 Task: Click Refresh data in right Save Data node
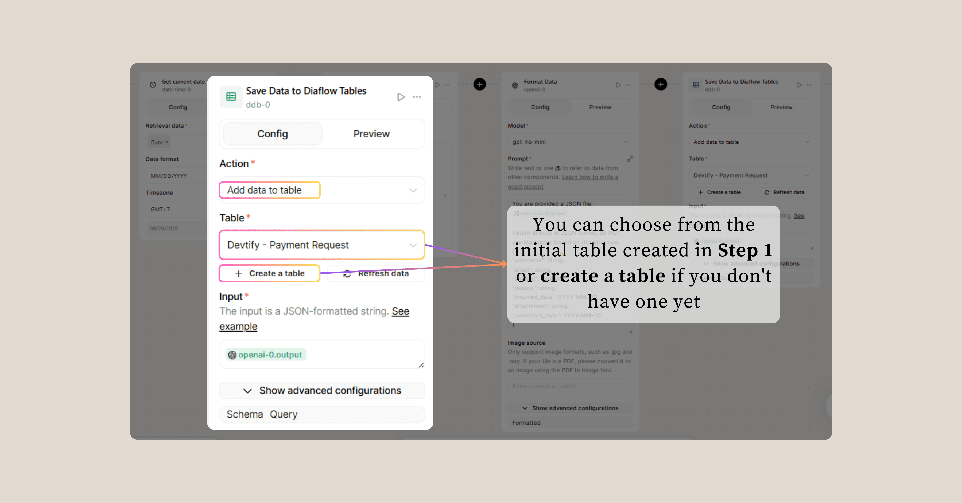[x=784, y=192]
